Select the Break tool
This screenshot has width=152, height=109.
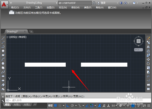148,89
